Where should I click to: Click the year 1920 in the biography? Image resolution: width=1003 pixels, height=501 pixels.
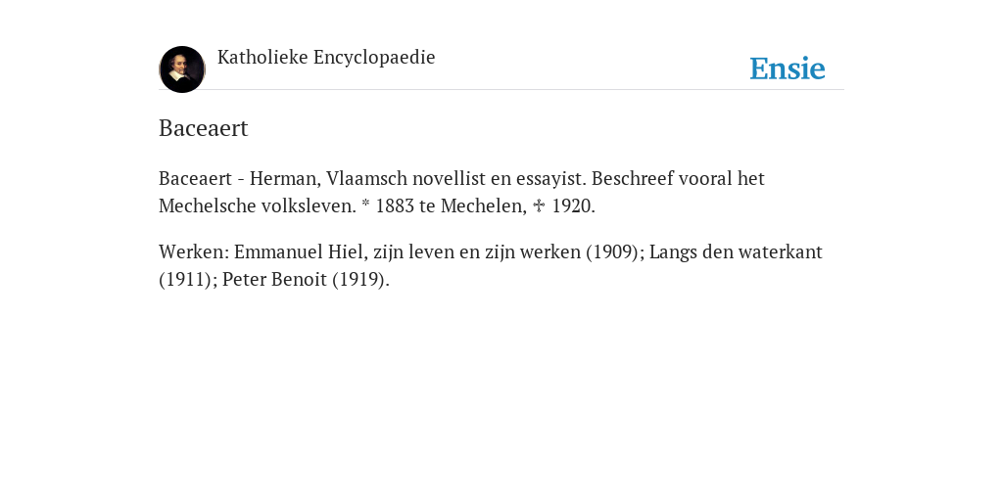(572, 205)
